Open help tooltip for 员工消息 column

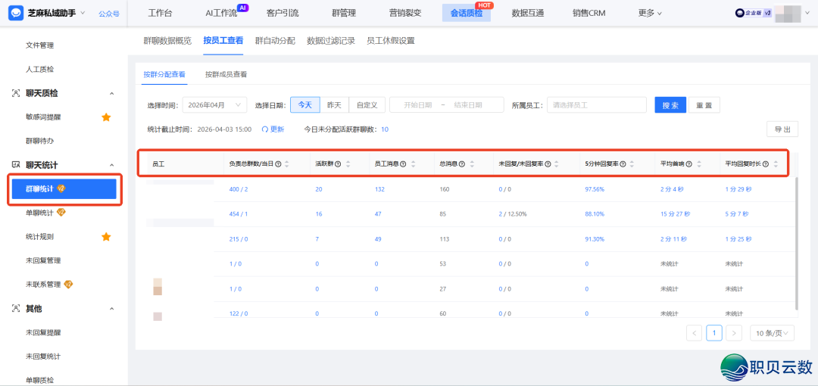click(403, 163)
